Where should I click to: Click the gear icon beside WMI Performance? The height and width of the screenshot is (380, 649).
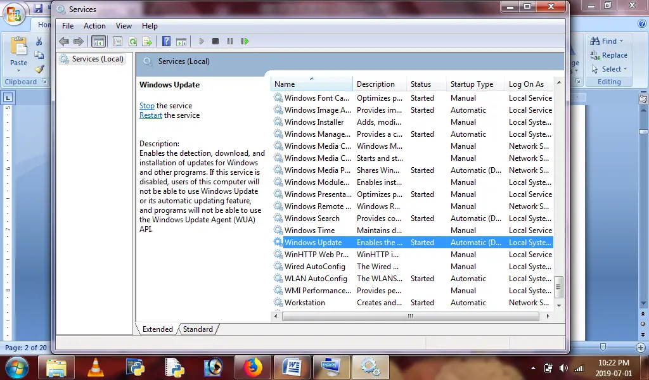click(278, 290)
